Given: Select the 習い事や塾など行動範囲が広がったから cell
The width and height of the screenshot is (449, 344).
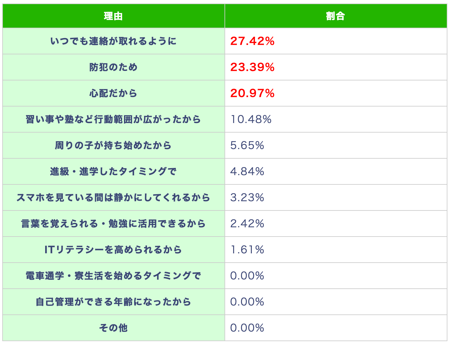Looking at the screenshot, I should click(x=114, y=119).
